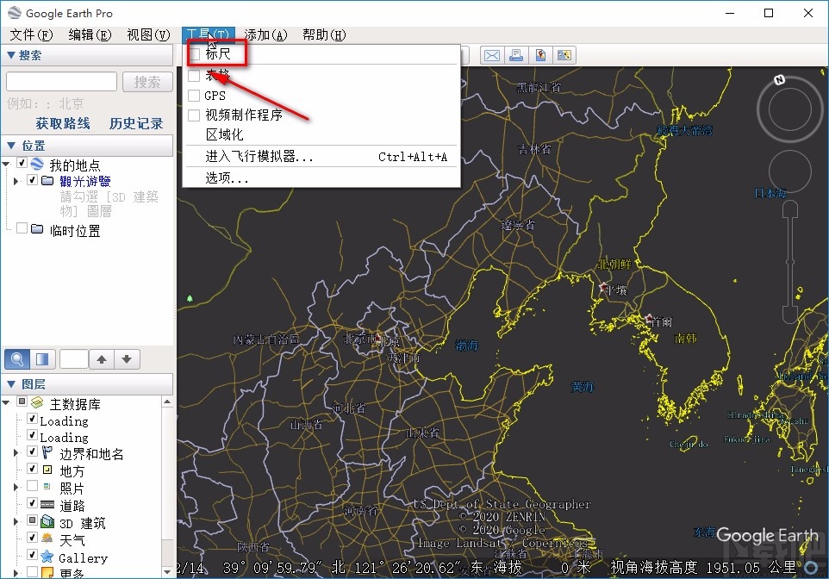This screenshot has width=829, height=579.
Task: Toggle the Gallery layer checkbox
Action: (x=32, y=555)
